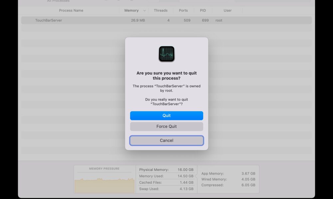Sort by the Memory column header
The width and height of the screenshot is (333, 199).
[132, 10]
